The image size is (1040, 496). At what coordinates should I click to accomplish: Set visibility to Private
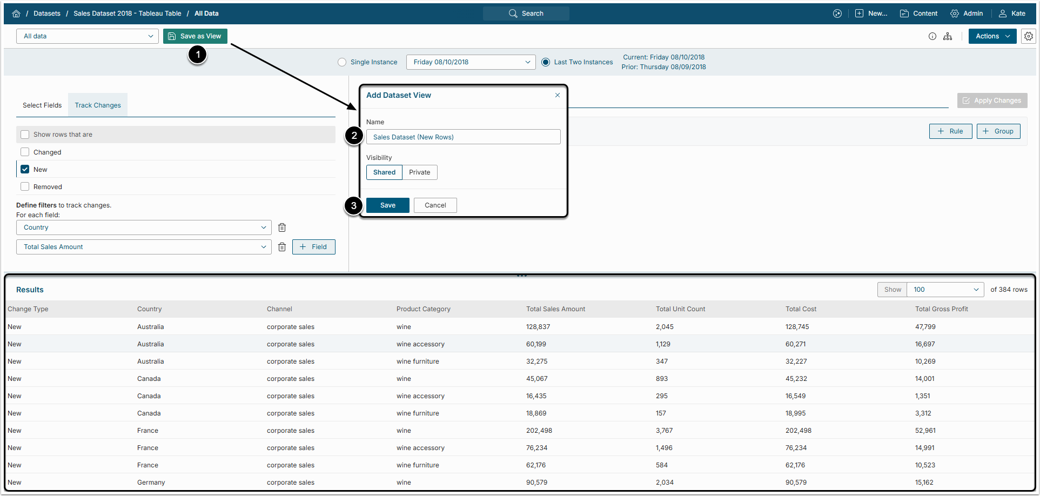coord(419,172)
